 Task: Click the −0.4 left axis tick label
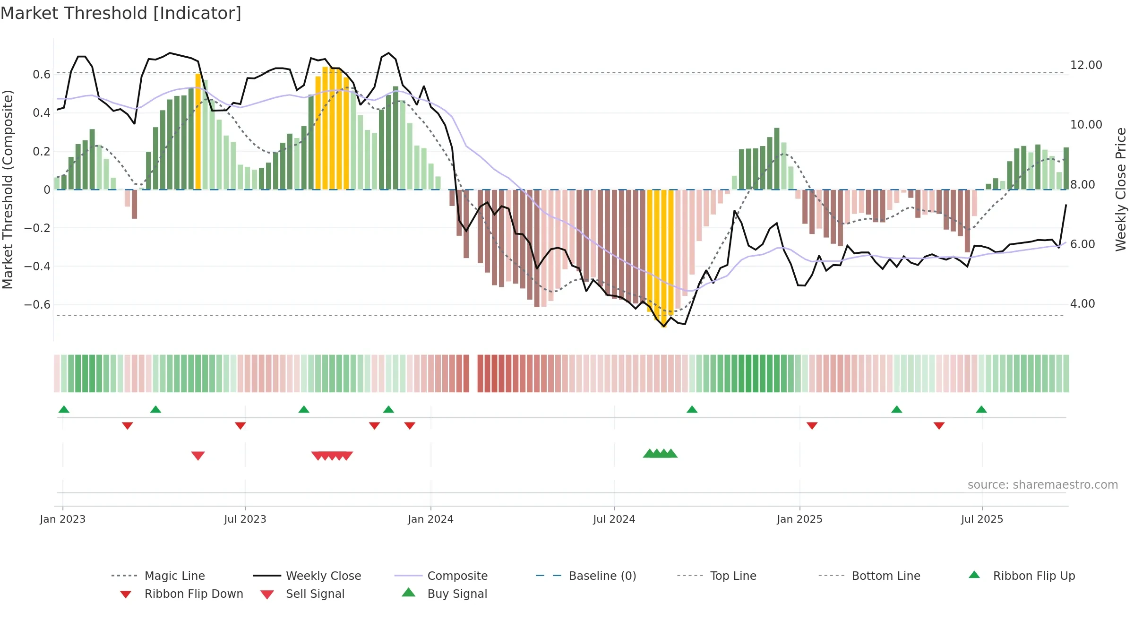click(37, 267)
